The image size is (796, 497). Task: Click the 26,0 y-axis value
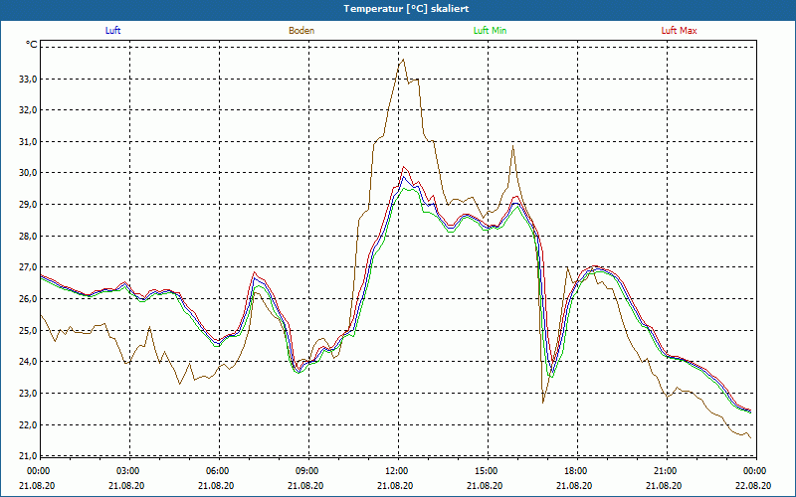point(29,299)
